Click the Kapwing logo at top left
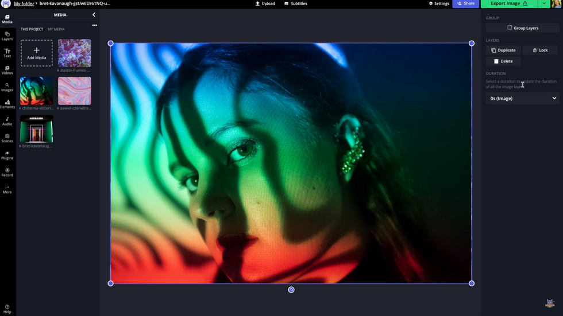Screen dimensions: 563x316 point(6,3)
